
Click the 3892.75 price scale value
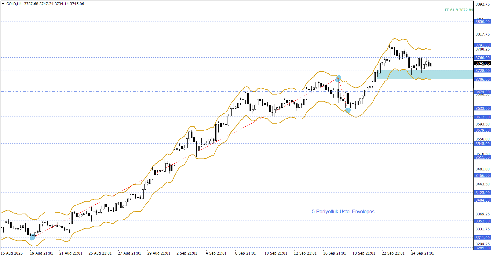point(483,4)
